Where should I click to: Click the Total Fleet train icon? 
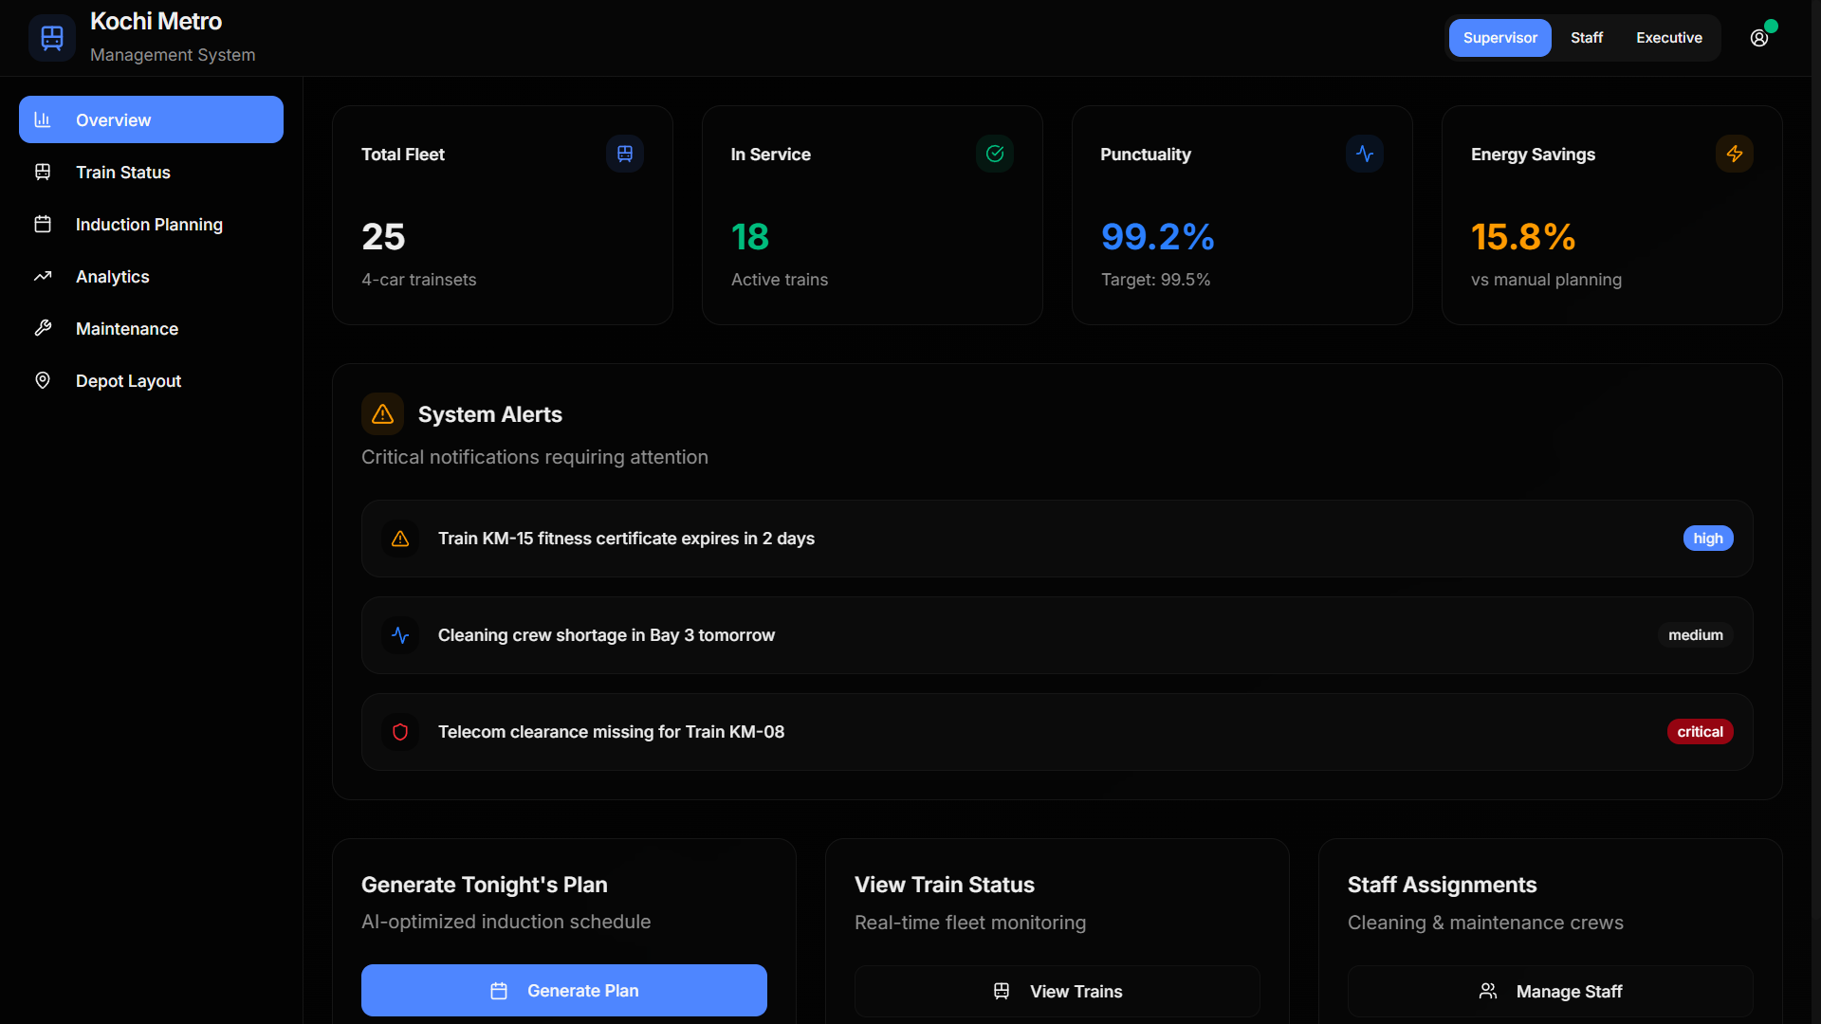[624, 154]
